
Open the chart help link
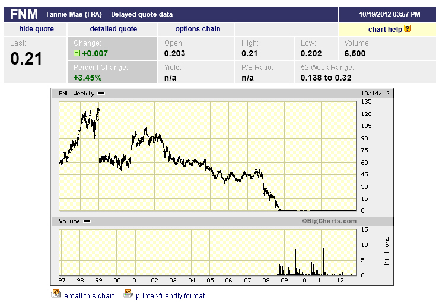(385, 30)
